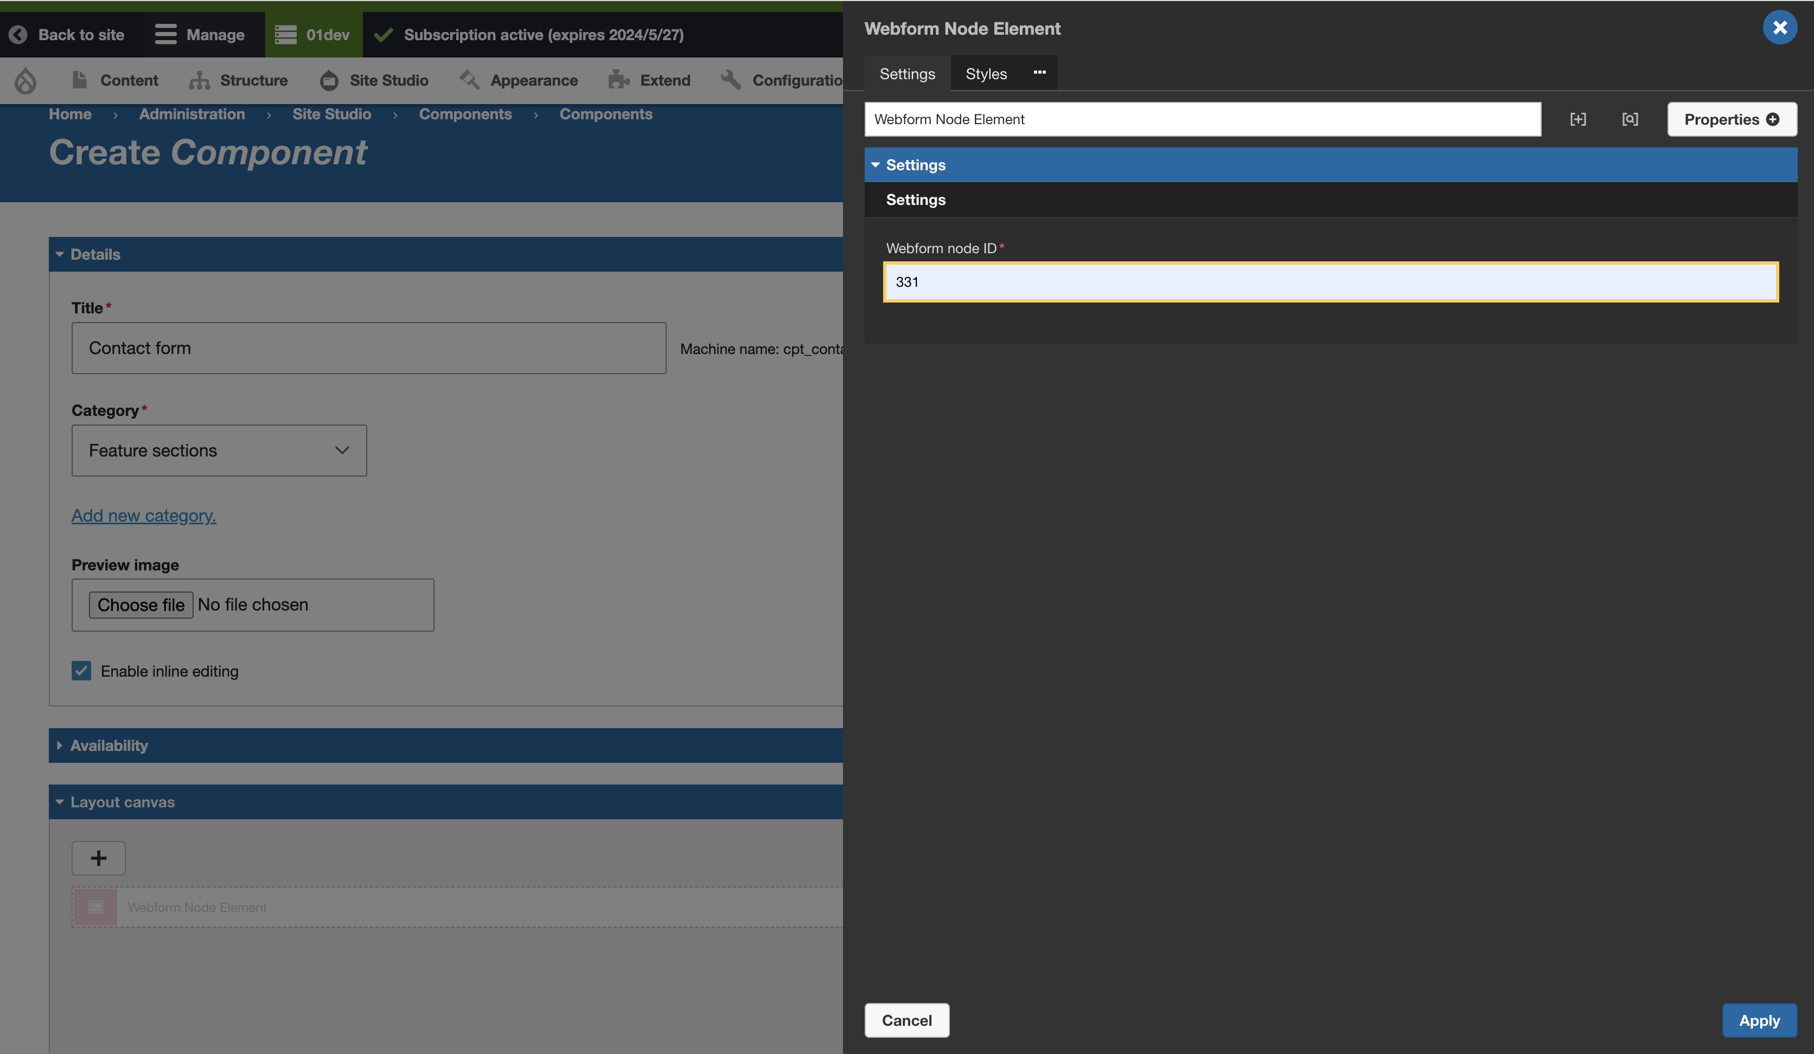Click the Drupal drop logo icon

click(x=25, y=80)
